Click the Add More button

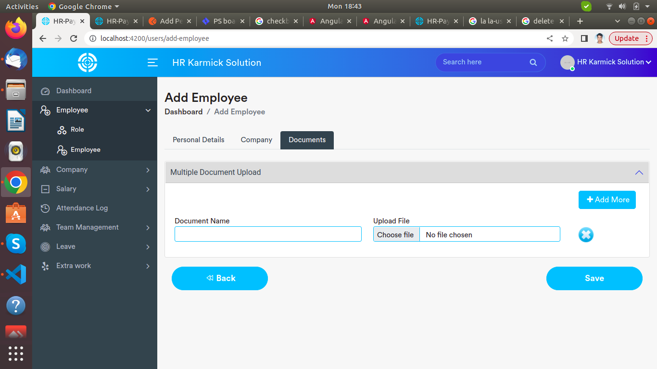(607, 200)
